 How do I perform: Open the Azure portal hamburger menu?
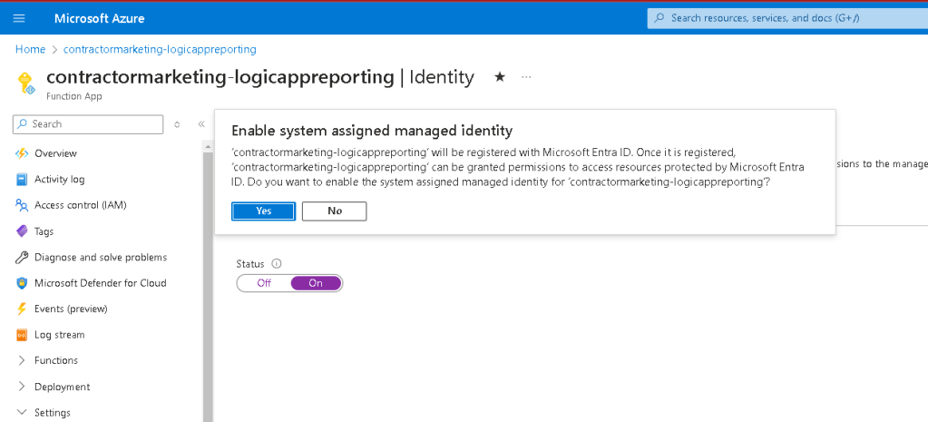pyautogui.click(x=19, y=18)
